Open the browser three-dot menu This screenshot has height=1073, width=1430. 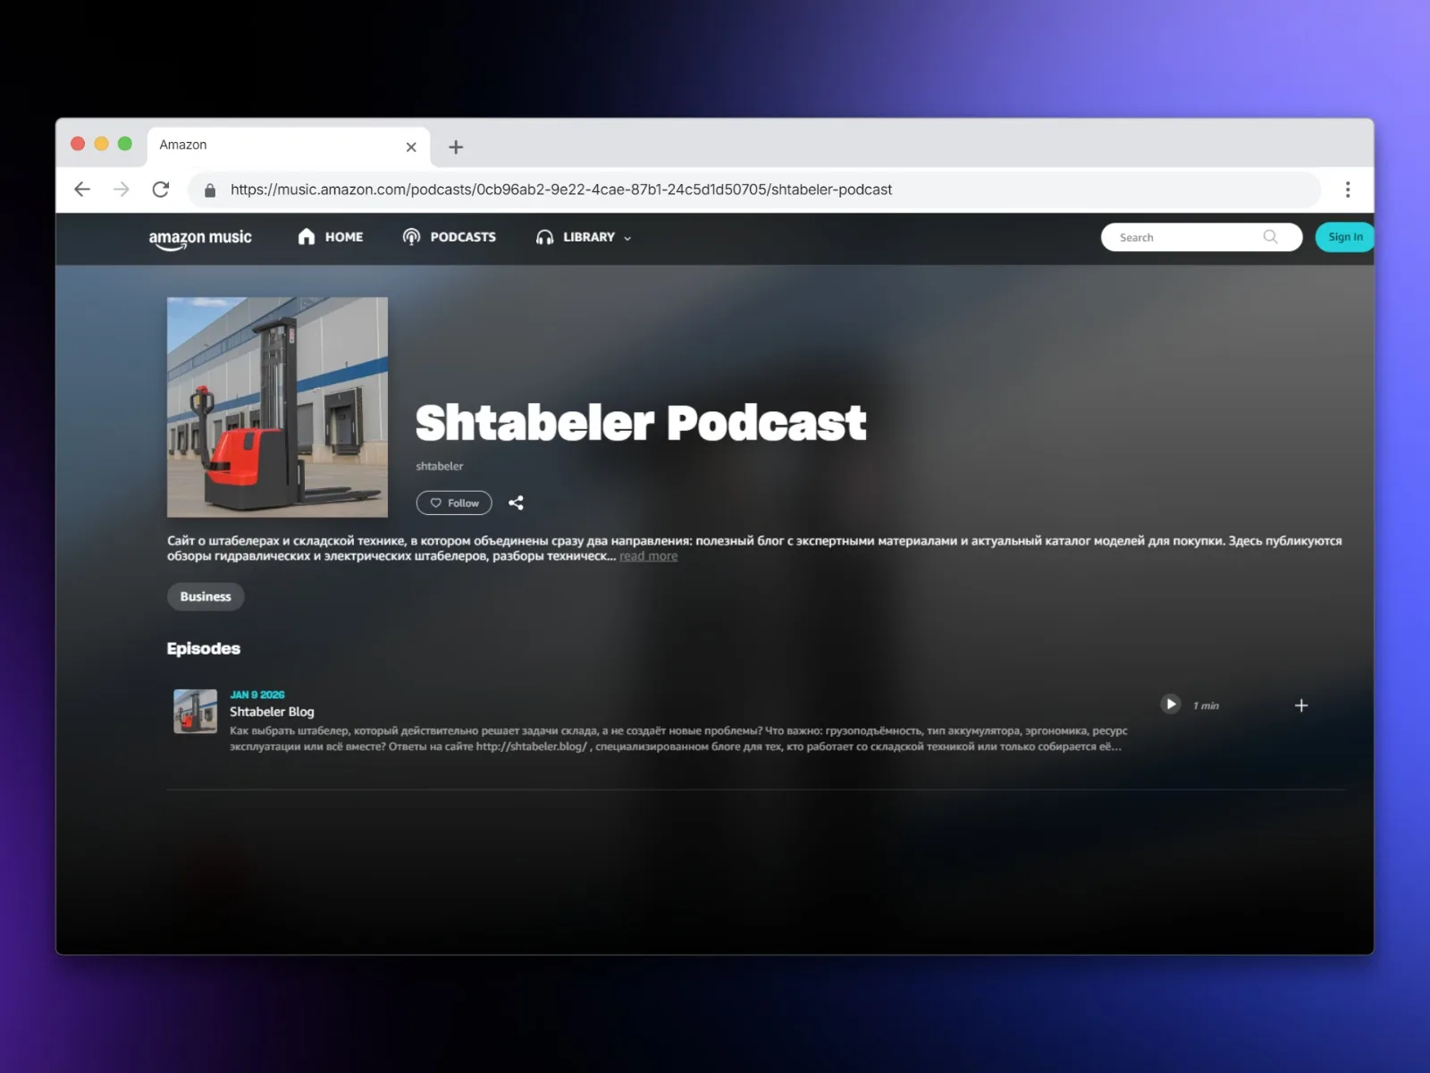[x=1348, y=190]
